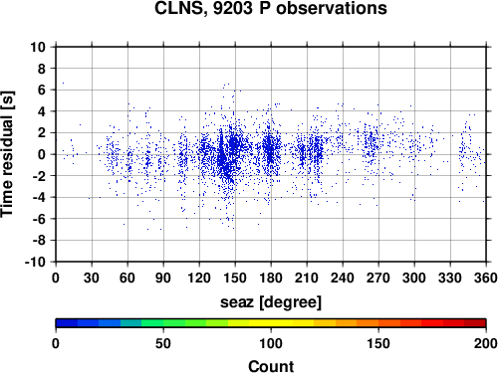Viewport: 498px width, 373px height.
Task: Click the 'seaz [degree]' x-axis label
Action: coord(271,302)
